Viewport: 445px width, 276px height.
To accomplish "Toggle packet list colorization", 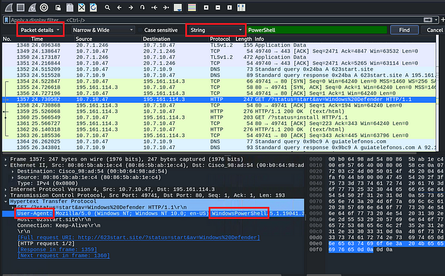I will coord(192,8).
